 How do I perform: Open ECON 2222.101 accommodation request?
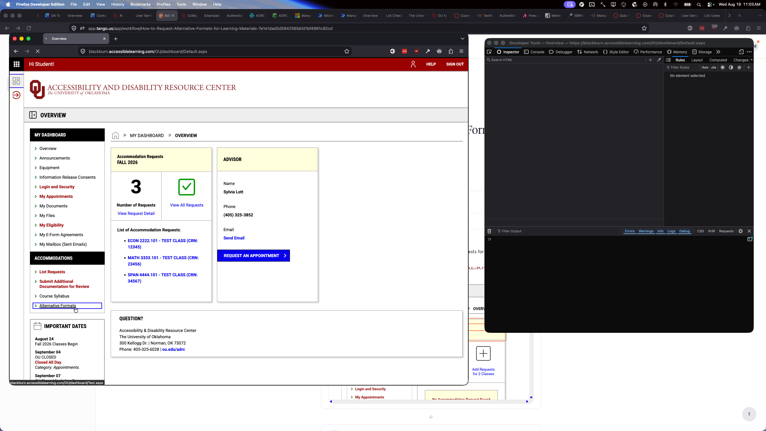tap(163, 244)
